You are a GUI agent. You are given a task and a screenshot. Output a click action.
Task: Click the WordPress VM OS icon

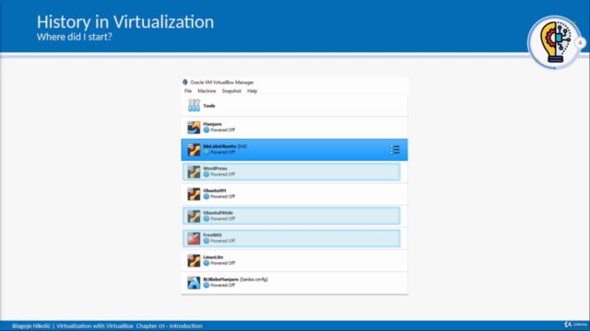(194, 172)
